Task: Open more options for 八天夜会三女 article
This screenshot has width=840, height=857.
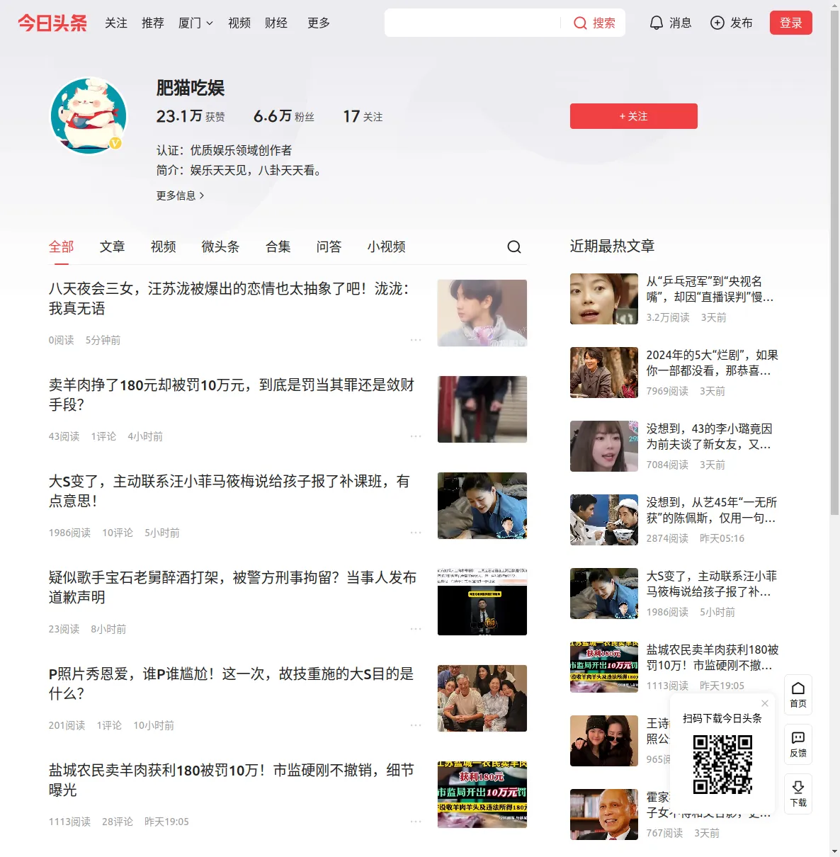Action: 416,340
